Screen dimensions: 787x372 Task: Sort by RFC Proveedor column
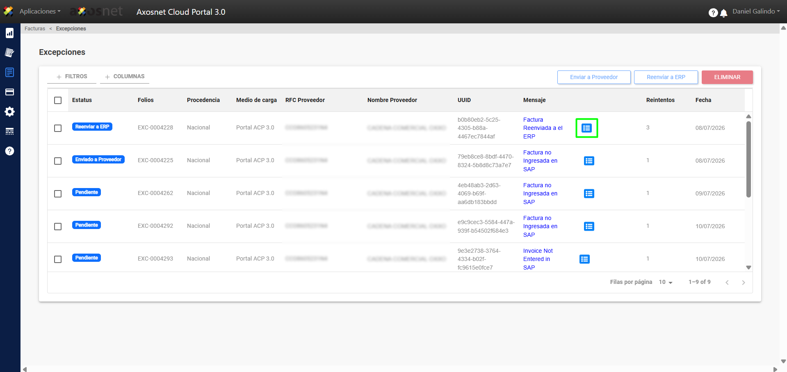[x=305, y=100]
